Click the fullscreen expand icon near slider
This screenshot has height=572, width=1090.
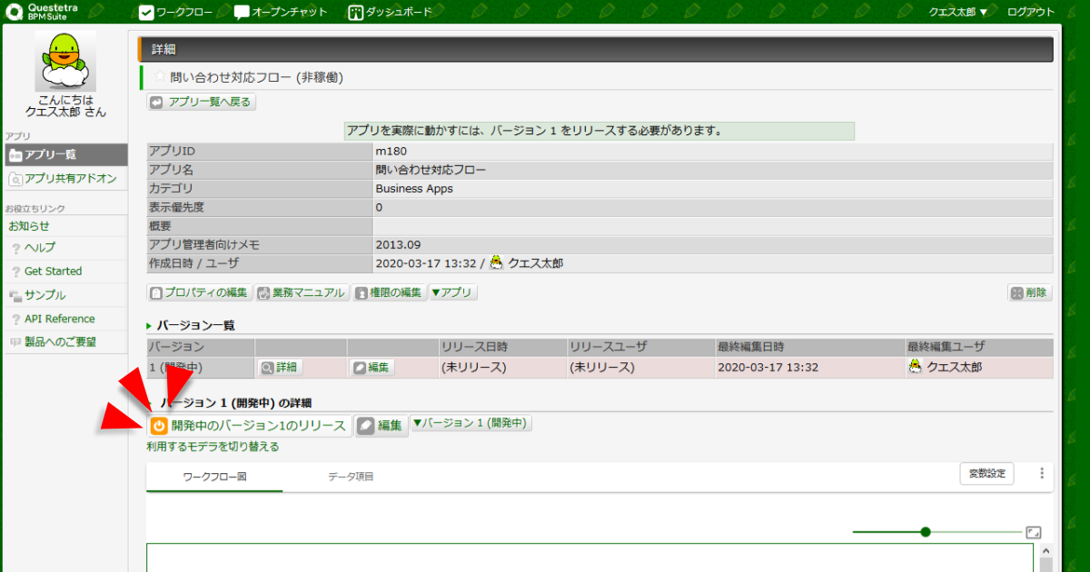coord(1034,533)
